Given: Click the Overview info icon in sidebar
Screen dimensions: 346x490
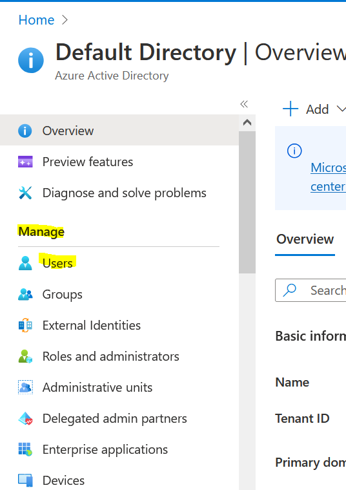Looking at the screenshot, I should tap(25, 131).
